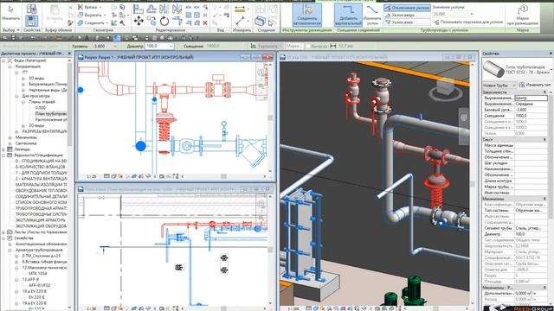Click the Соединить автоматически placement tool
The height and width of the screenshot is (311, 554).
tap(306, 15)
